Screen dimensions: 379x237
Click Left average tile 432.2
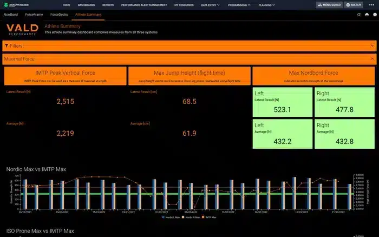point(283,134)
